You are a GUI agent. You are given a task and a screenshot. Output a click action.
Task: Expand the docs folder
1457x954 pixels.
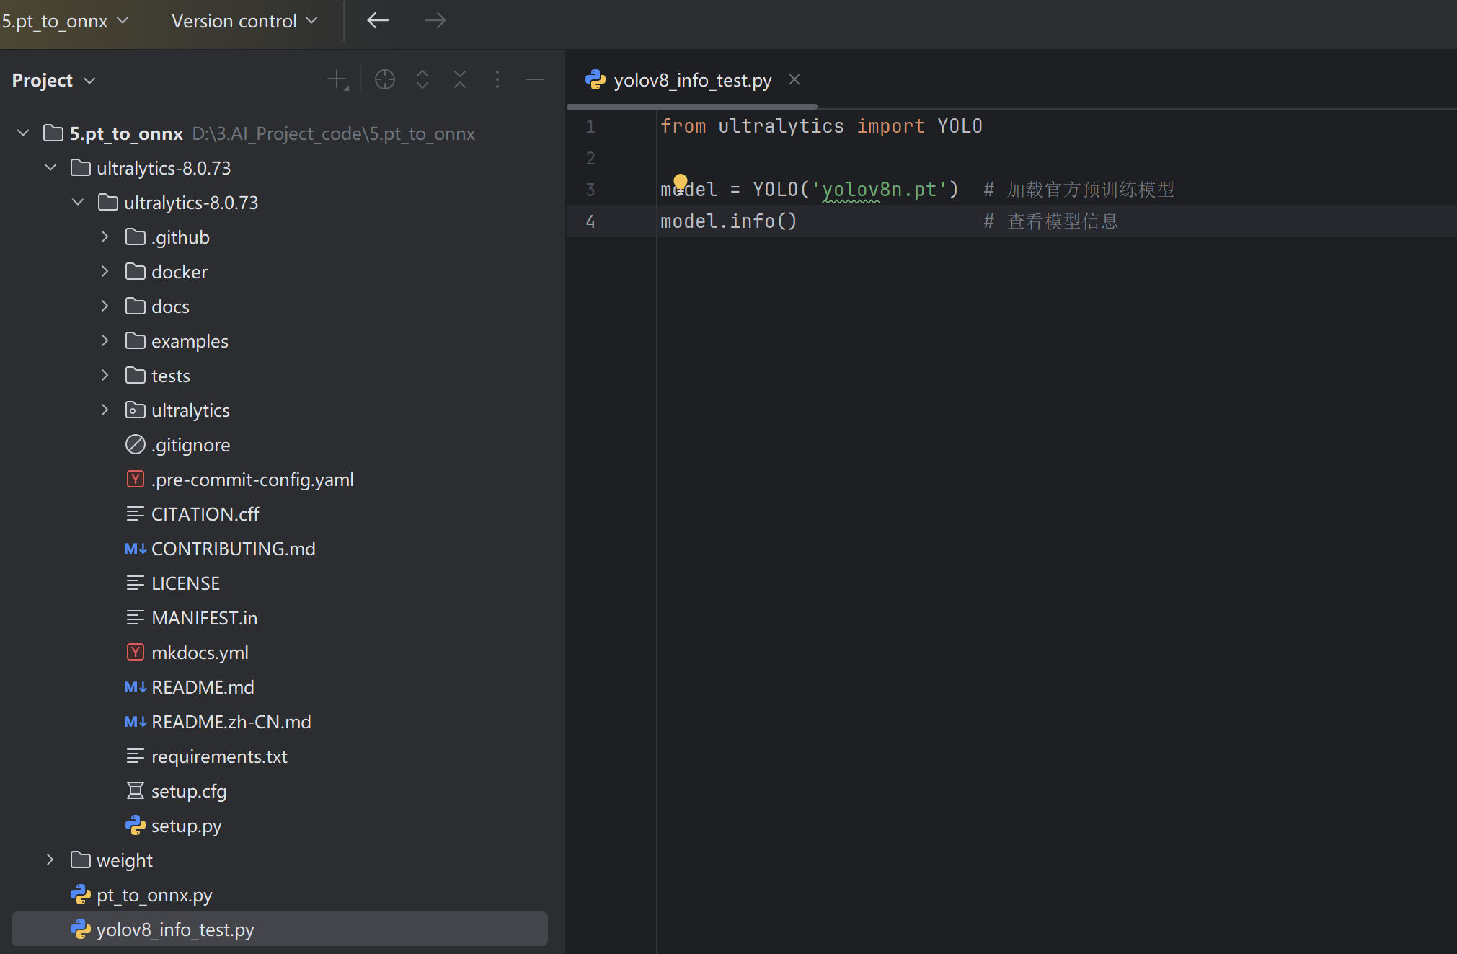(x=105, y=306)
